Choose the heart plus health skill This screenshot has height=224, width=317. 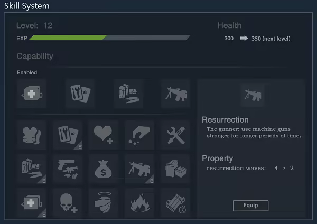104,135
